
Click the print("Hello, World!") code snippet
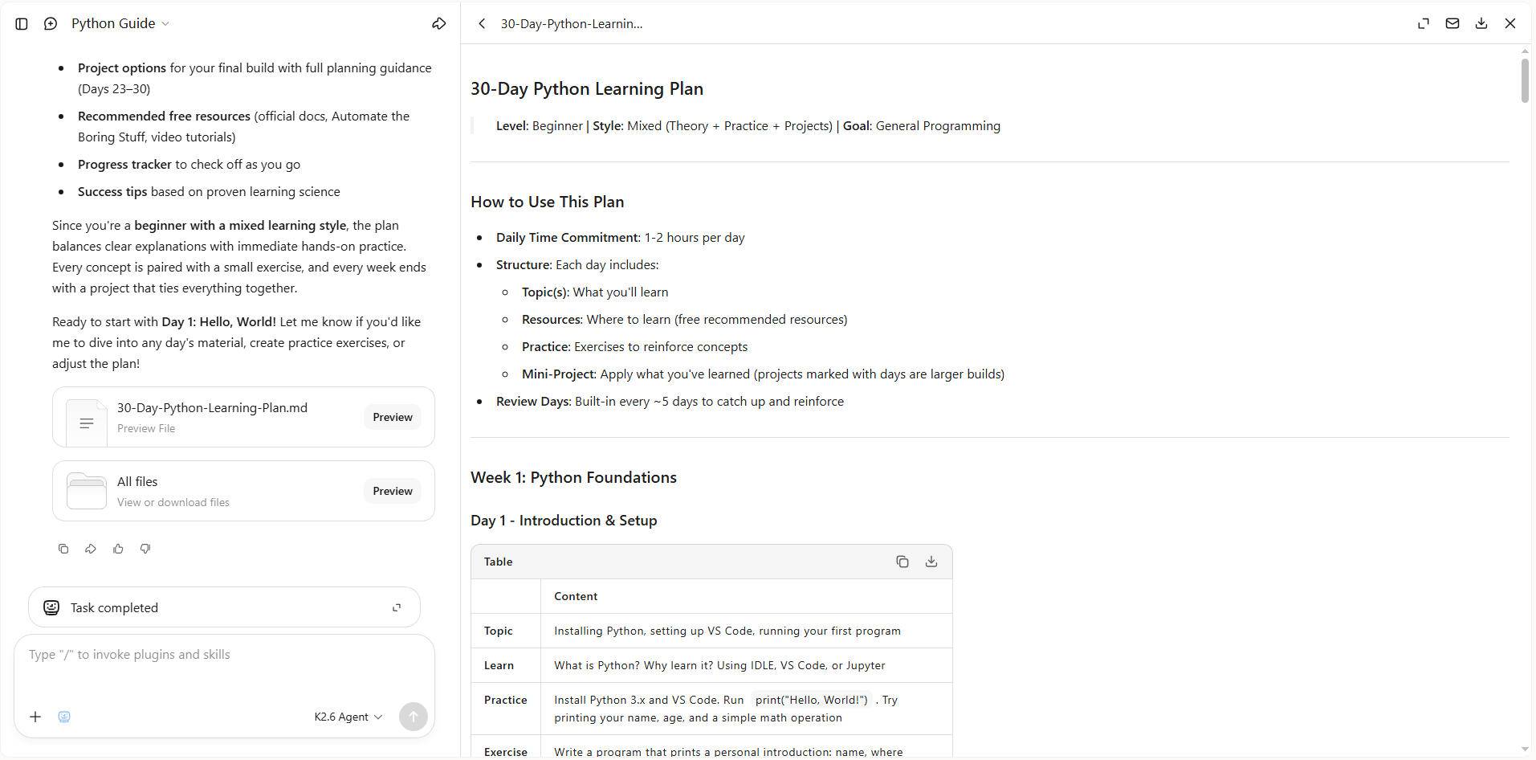click(x=811, y=700)
